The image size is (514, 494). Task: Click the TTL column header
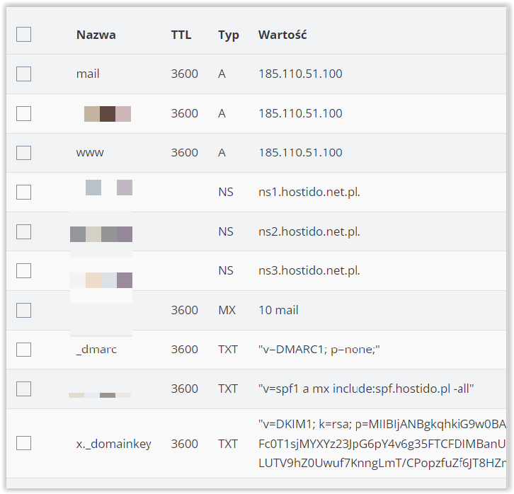[x=181, y=35]
